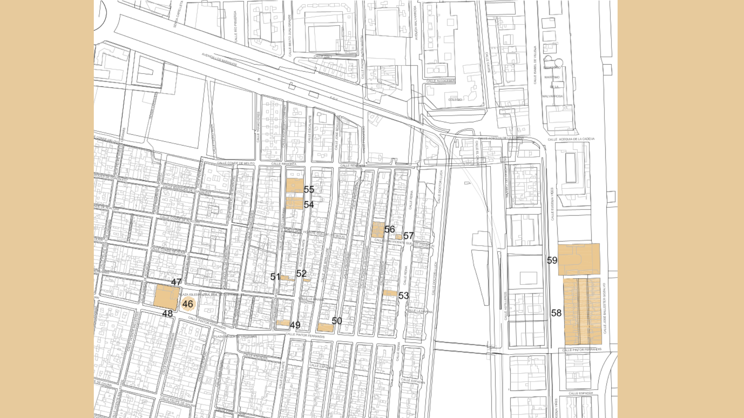Click the shaded parcel numbered 56
The height and width of the screenshot is (418, 744).
pyautogui.click(x=378, y=230)
